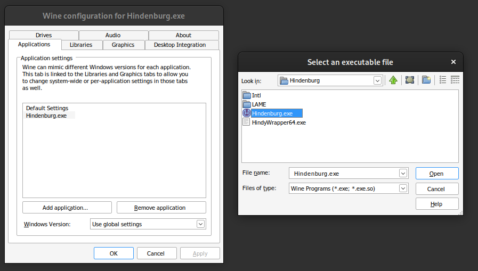Expand the Look in folder dropdown
This screenshot has height=271, width=478.
(x=377, y=81)
